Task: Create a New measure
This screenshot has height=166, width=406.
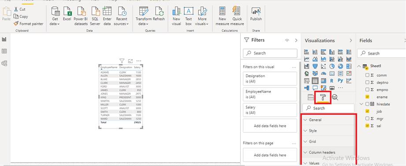Action: coord(222,16)
